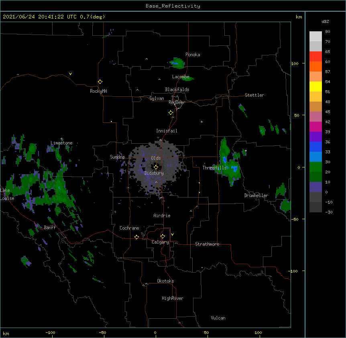Click the green radar echo west of Ponoka
Screen dimensions: 346x338
point(177,63)
